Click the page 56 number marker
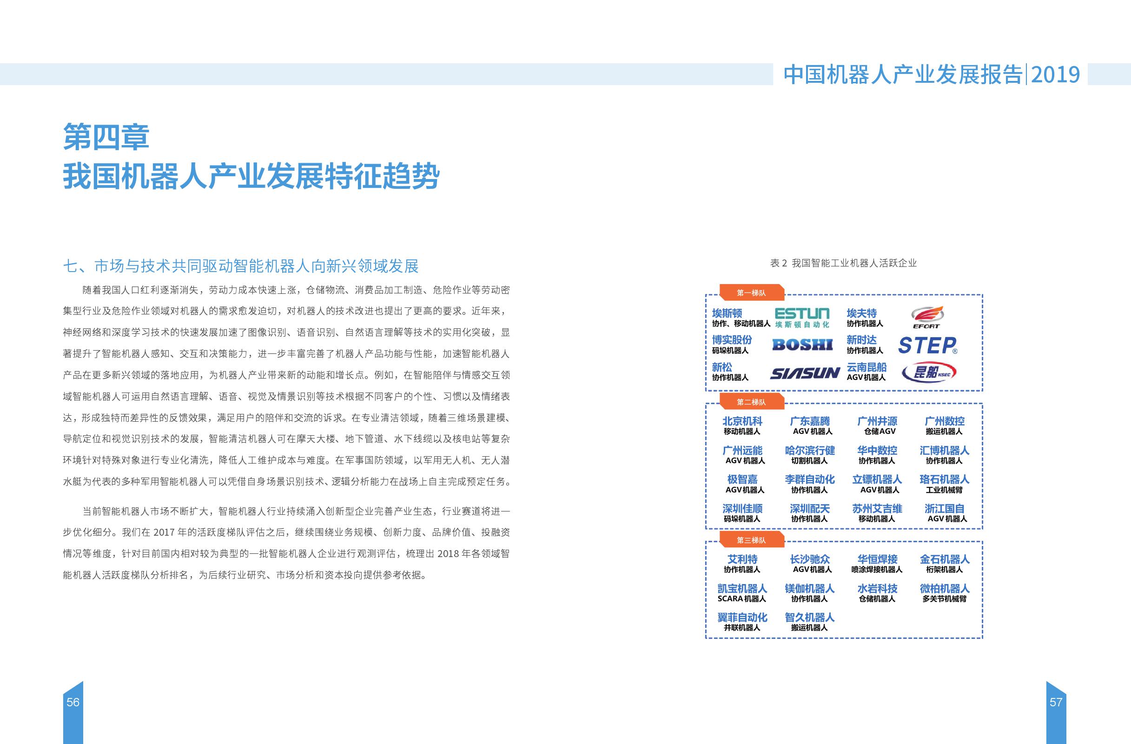The height and width of the screenshot is (744, 1131). pyautogui.click(x=73, y=702)
